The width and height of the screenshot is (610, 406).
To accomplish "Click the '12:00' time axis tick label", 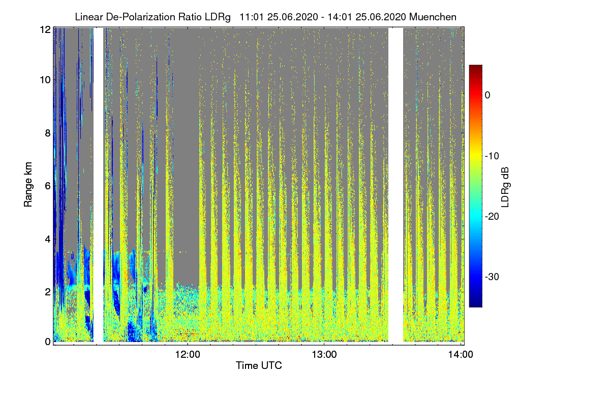I will (x=188, y=354).
